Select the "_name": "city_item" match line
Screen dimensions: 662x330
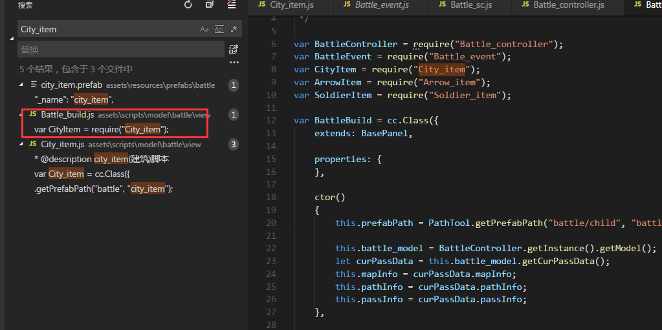(74, 100)
